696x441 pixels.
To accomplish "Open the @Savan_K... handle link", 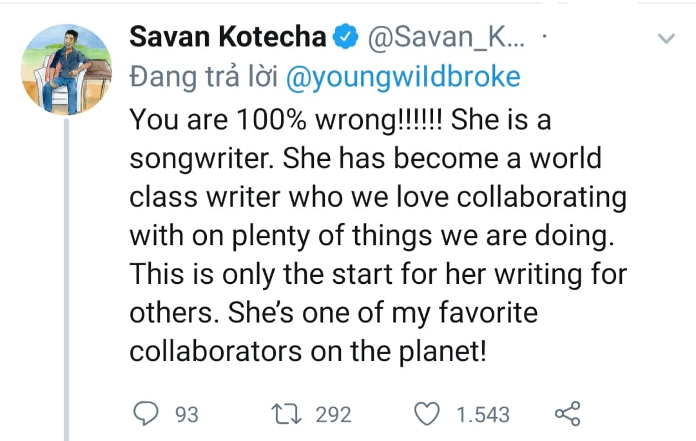I will 446,38.
